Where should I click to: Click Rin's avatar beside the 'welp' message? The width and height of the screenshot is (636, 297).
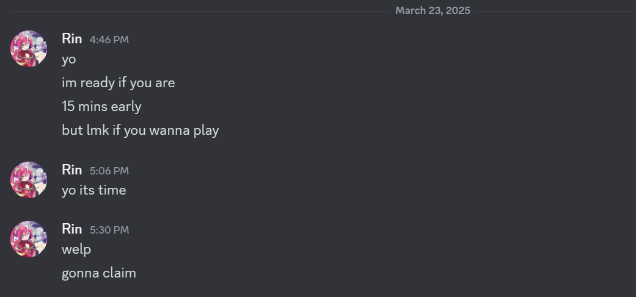tap(29, 239)
